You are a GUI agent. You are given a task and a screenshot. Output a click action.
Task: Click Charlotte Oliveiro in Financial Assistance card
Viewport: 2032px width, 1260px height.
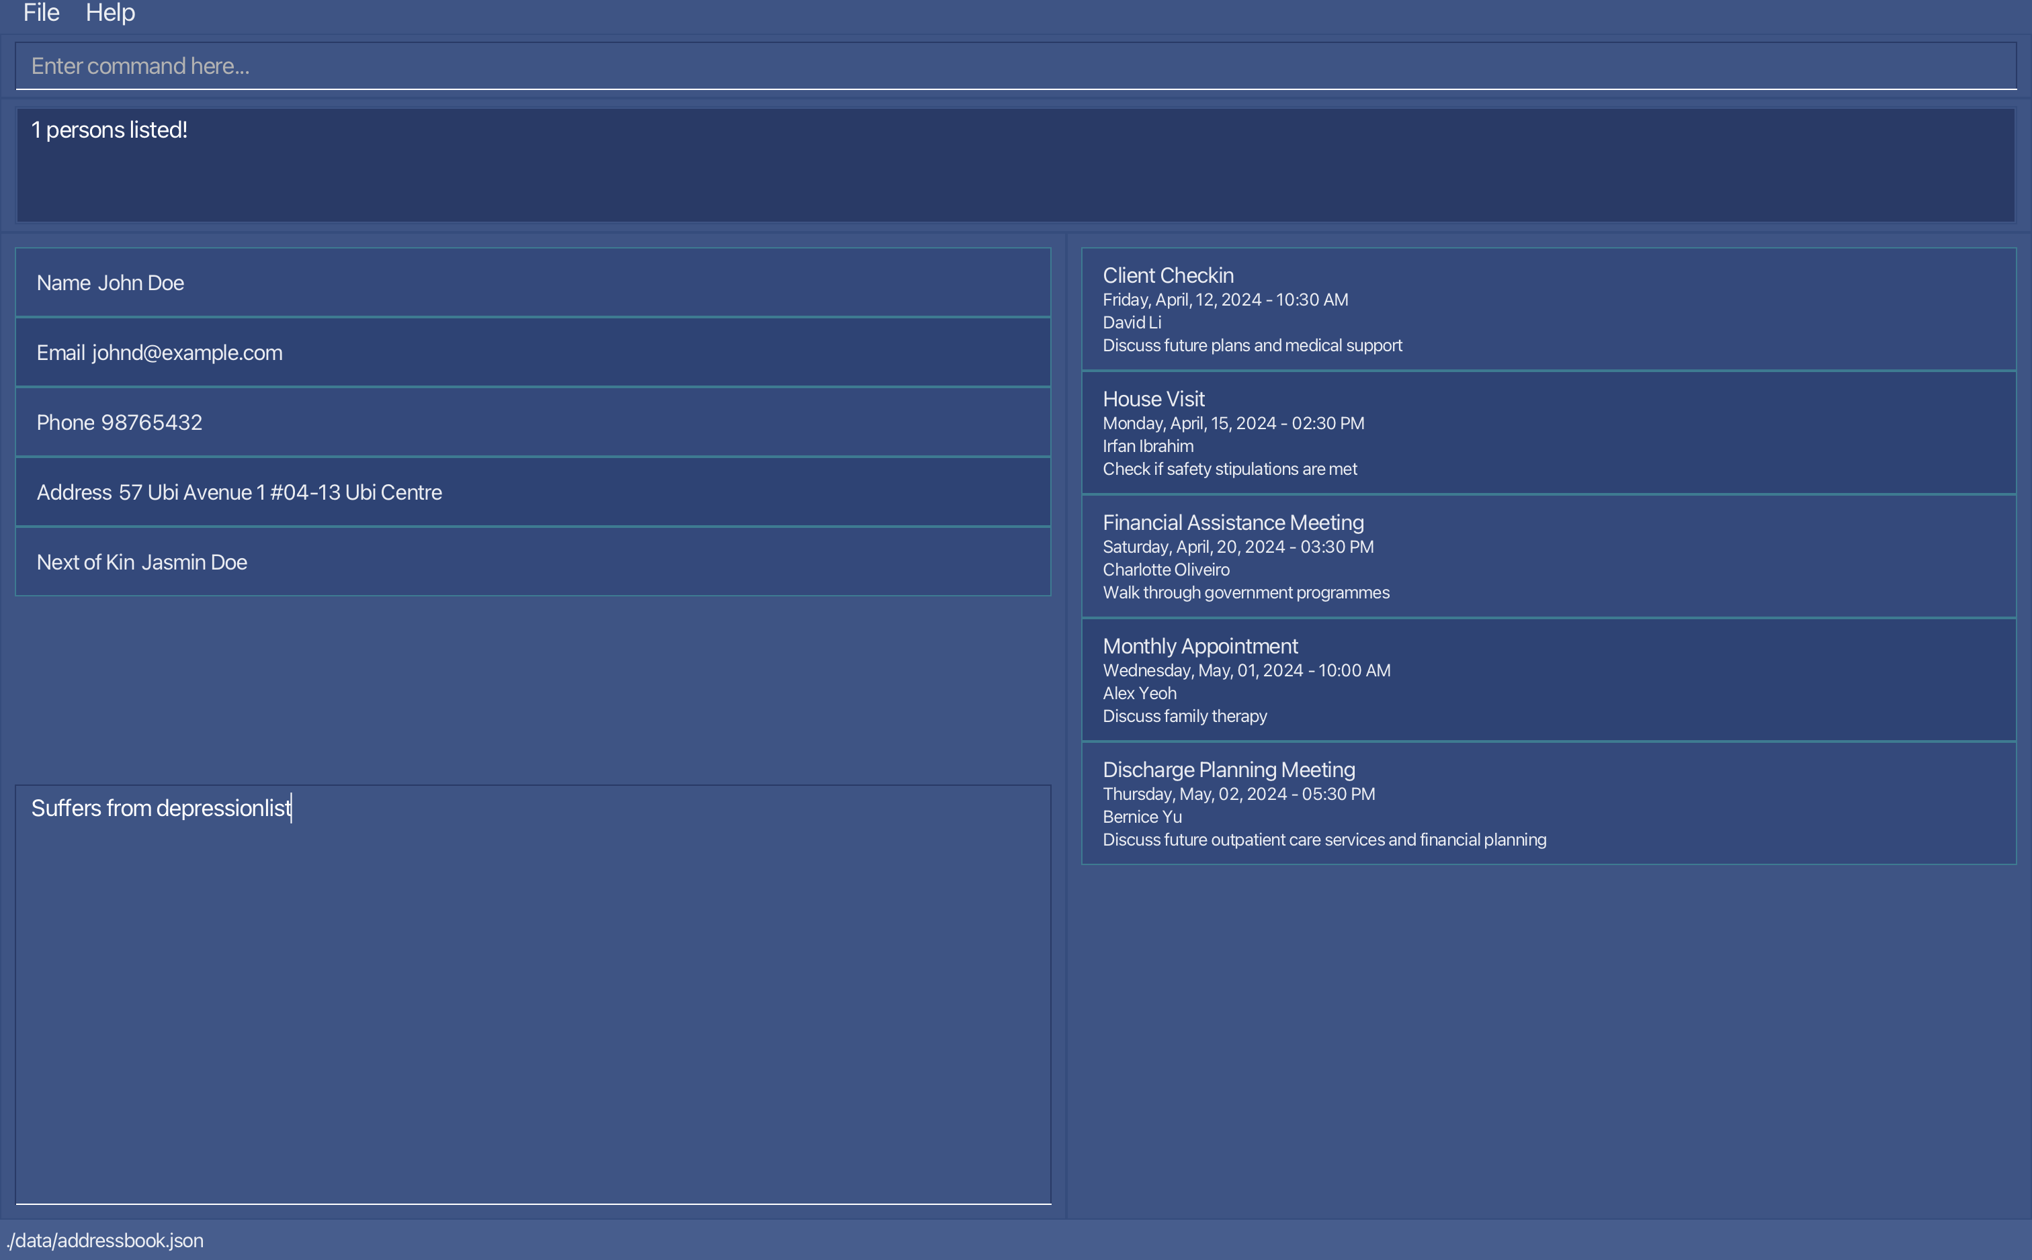1165,570
